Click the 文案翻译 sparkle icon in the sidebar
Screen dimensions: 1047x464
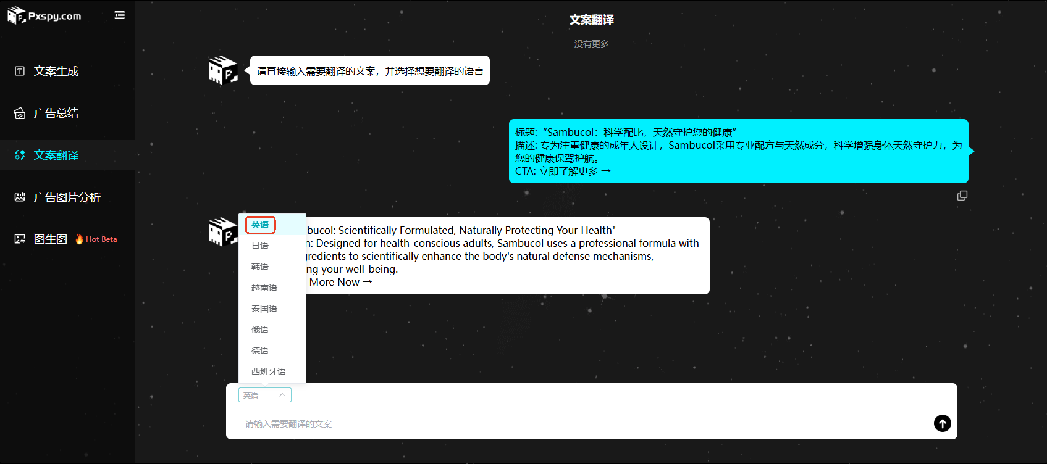[20, 155]
